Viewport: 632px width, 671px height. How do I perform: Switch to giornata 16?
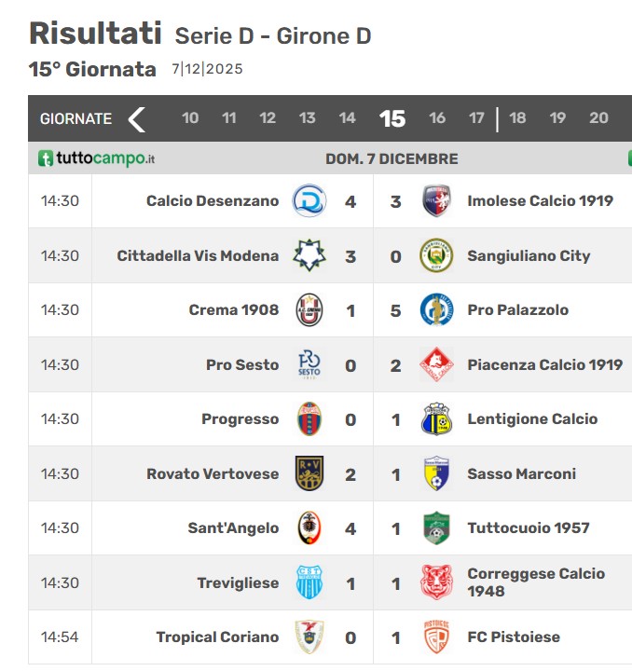[437, 118]
